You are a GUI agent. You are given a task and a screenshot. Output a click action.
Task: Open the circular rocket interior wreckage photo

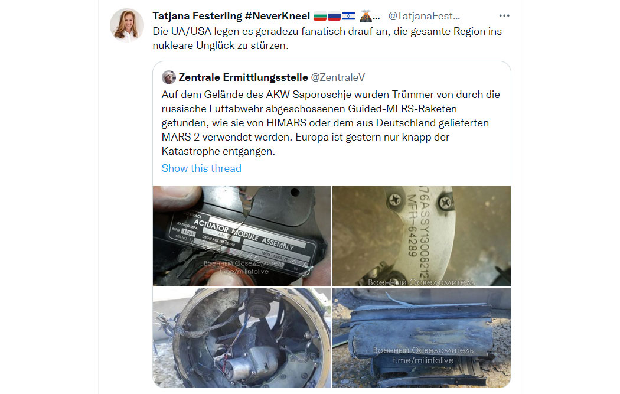click(x=242, y=337)
